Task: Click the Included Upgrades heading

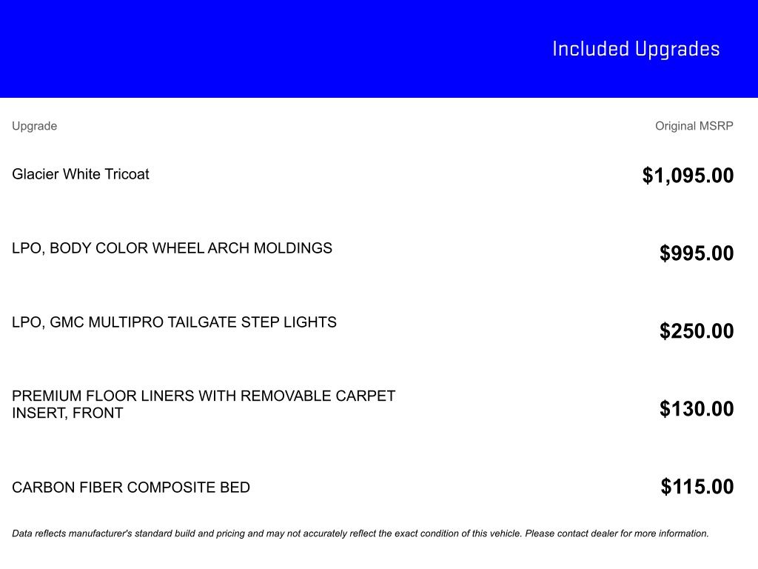Action: pyautogui.click(x=636, y=50)
